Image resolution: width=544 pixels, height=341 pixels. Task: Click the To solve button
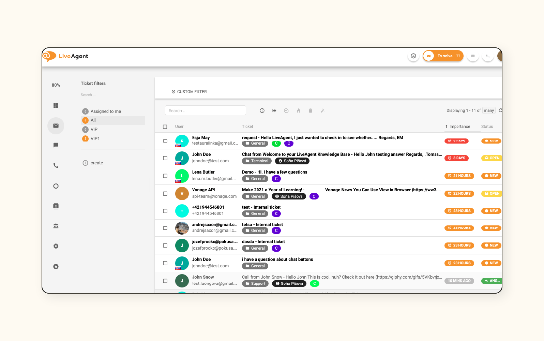click(x=443, y=56)
